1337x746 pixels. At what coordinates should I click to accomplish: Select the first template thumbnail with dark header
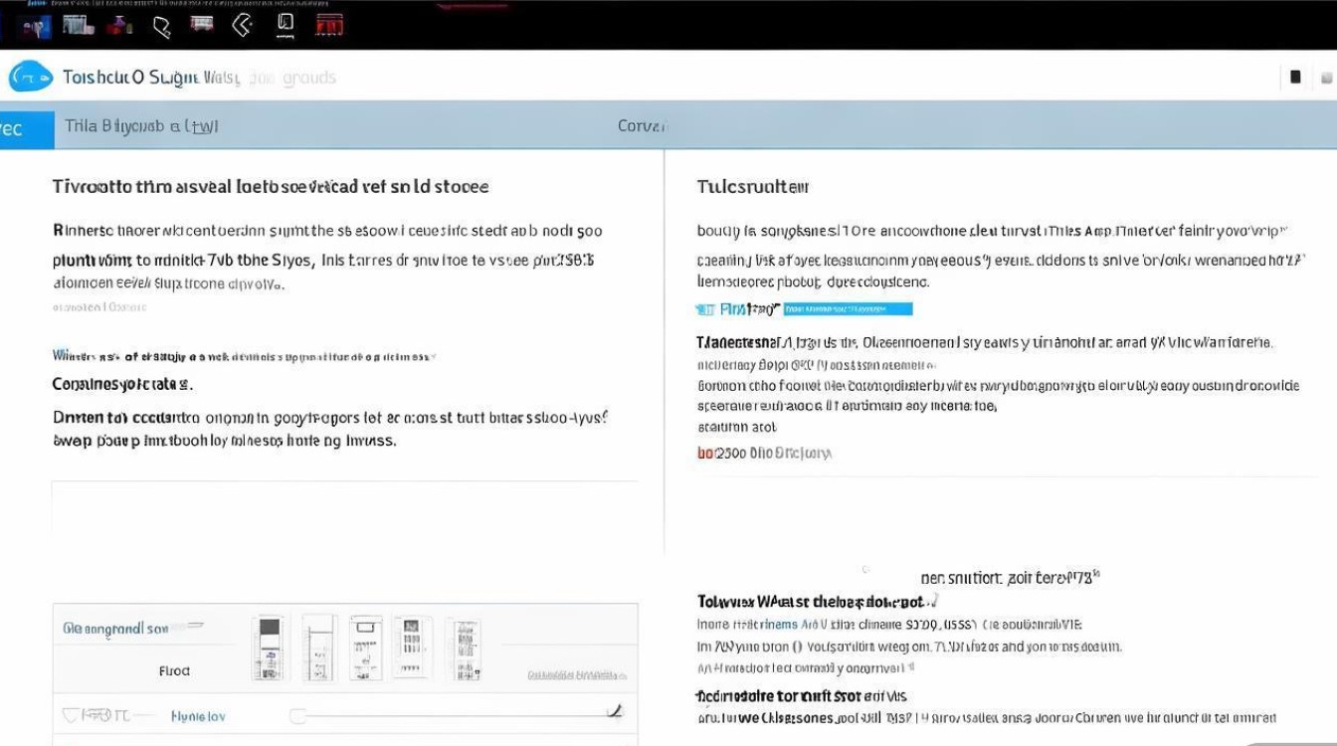tap(268, 648)
